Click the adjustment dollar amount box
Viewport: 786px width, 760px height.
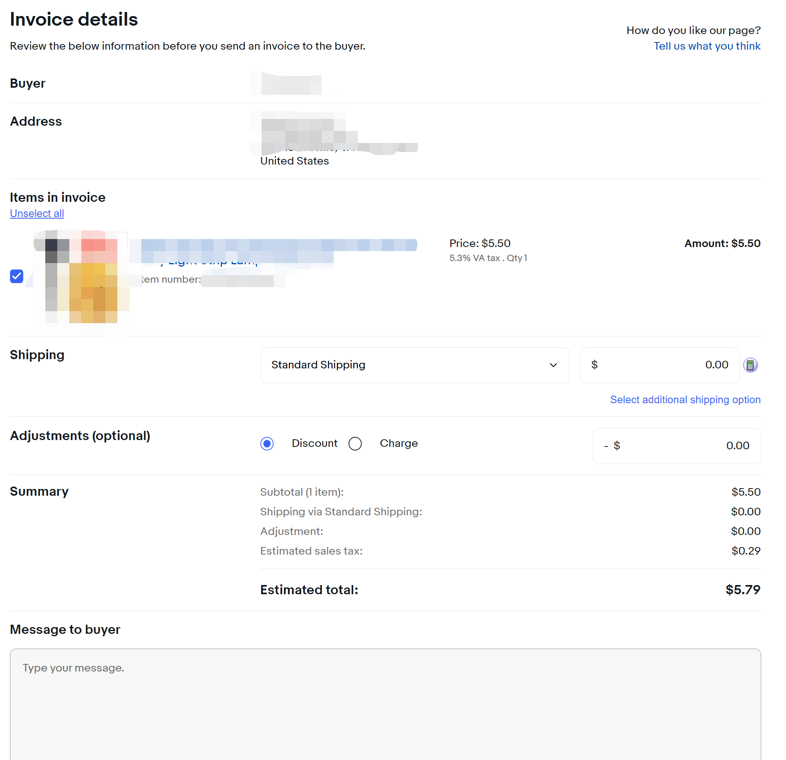point(677,446)
